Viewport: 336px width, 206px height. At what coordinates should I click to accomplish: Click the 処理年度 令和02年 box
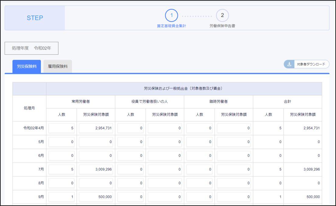pos(31,48)
